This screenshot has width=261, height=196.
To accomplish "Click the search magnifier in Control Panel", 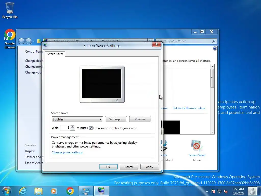I will [x=214, y=41].
